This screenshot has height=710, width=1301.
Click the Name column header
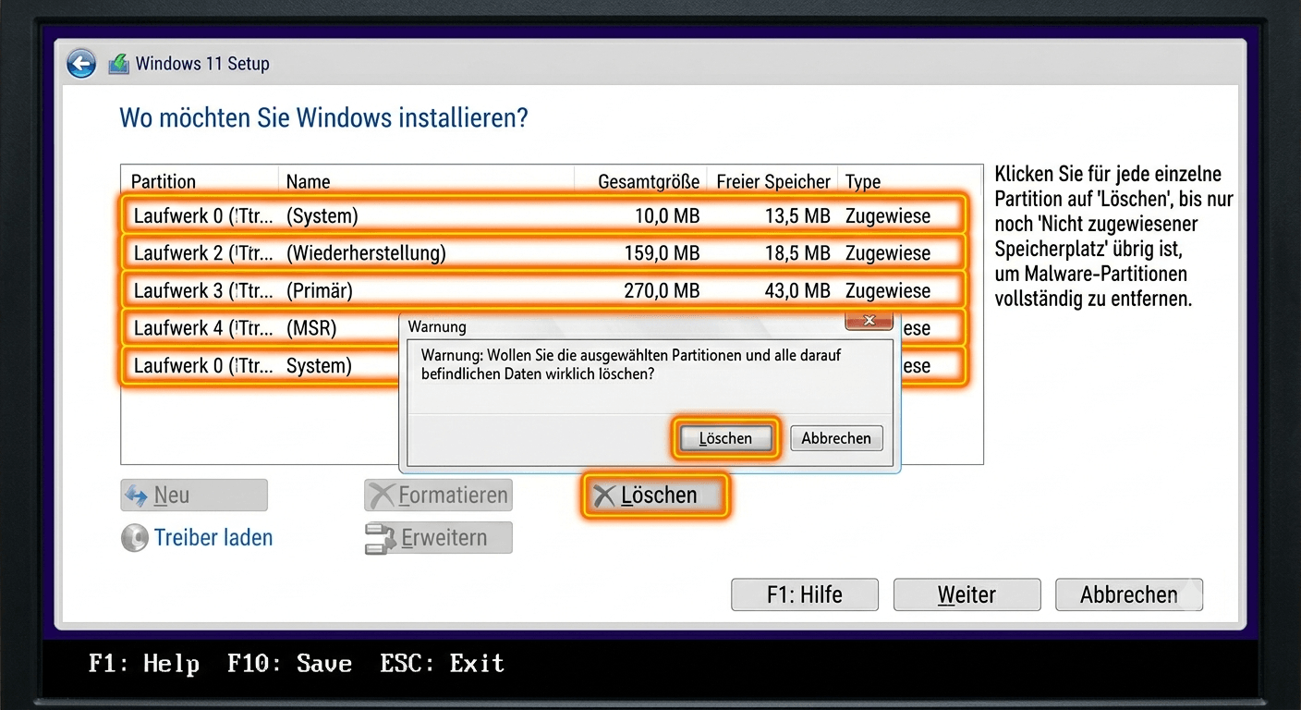tap(309, 181)
